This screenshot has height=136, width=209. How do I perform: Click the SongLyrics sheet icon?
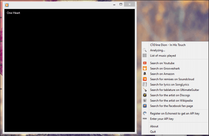pos(145,84)
